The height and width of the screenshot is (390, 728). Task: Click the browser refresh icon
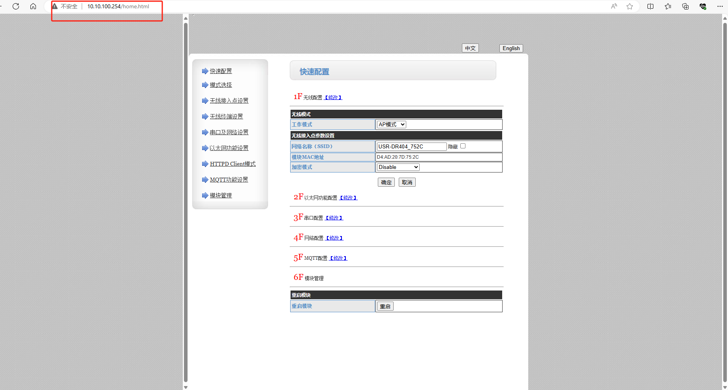[x=16, y=6]
